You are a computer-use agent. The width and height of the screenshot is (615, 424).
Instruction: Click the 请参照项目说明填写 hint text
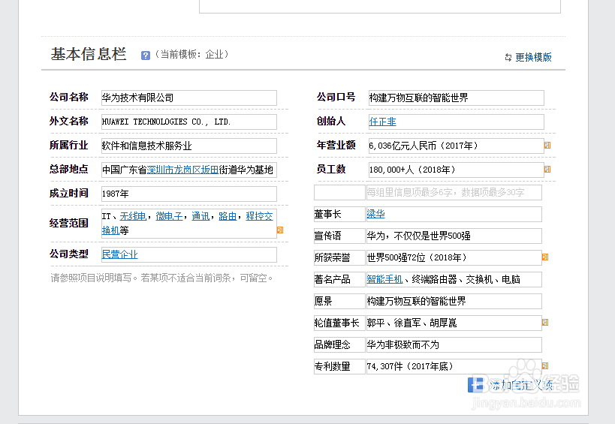(161, 278)
